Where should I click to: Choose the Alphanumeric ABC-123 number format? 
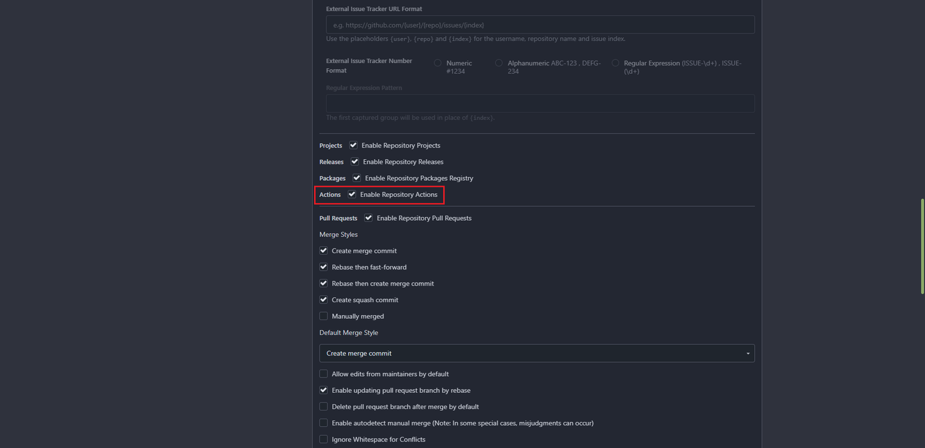pos(499,63)
